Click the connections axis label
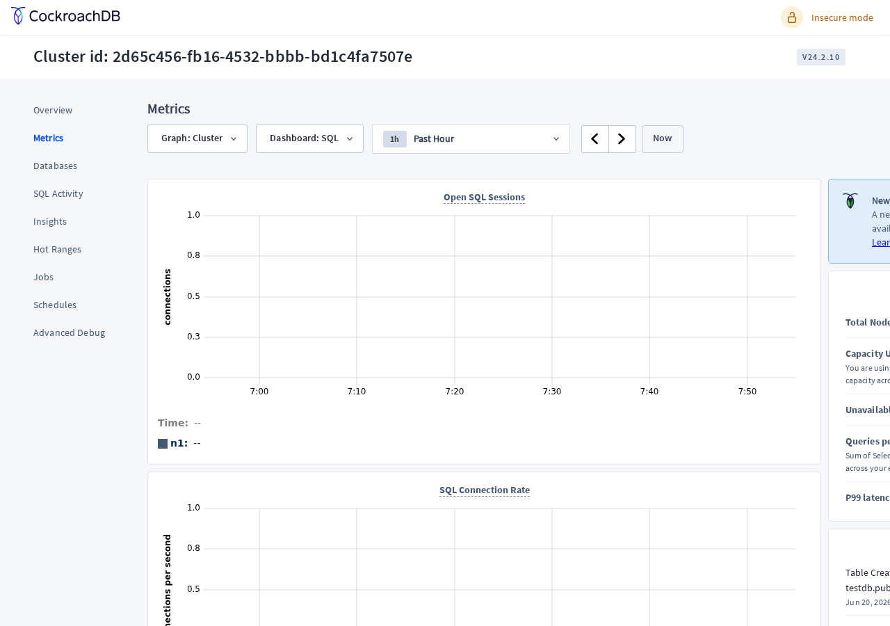890x626 pixels. [167, 297]
